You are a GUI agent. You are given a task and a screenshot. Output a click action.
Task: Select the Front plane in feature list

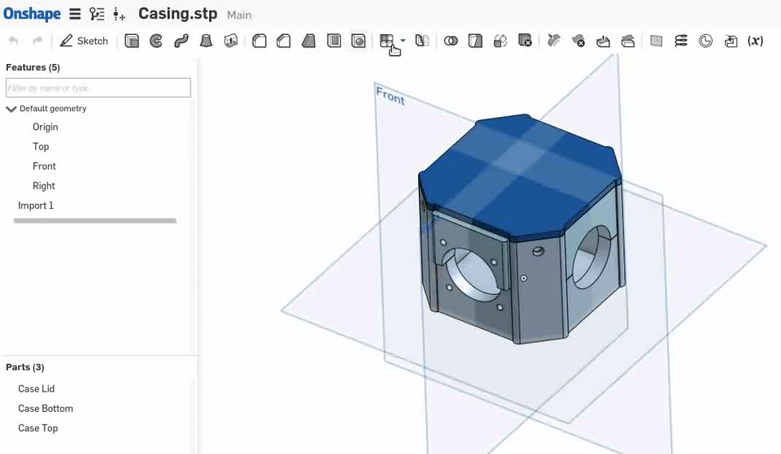click(44, 166)
